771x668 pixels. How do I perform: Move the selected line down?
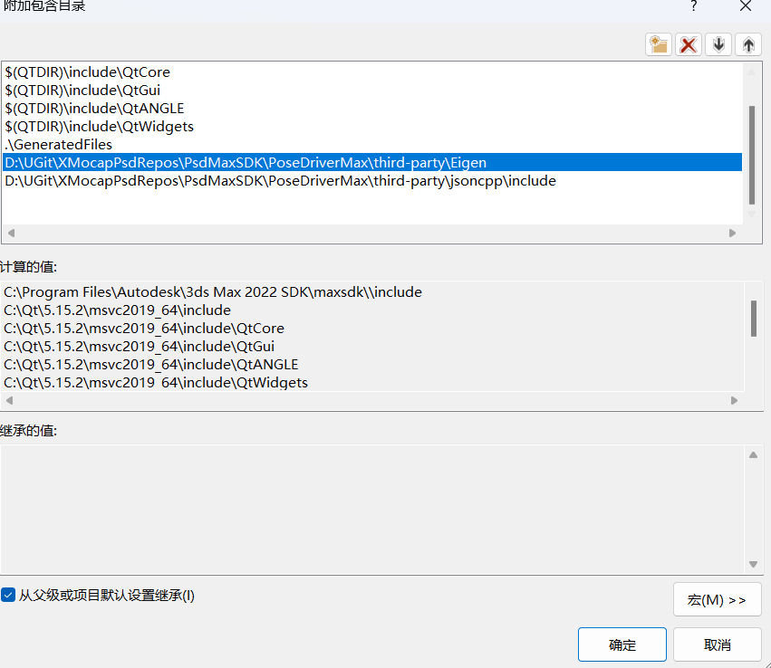[x=718, y=44]
